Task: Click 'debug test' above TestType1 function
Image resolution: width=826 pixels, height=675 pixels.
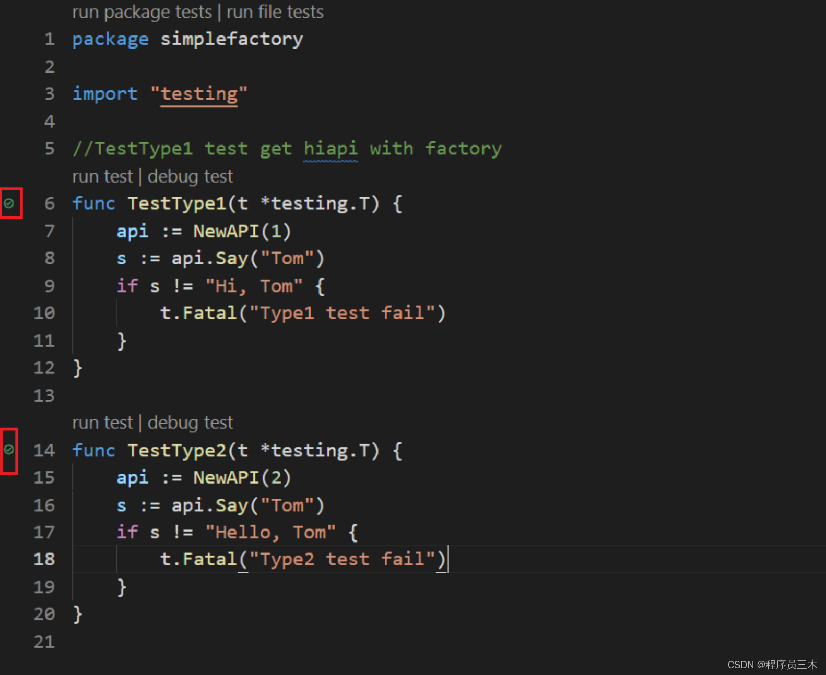Action: 190,176
